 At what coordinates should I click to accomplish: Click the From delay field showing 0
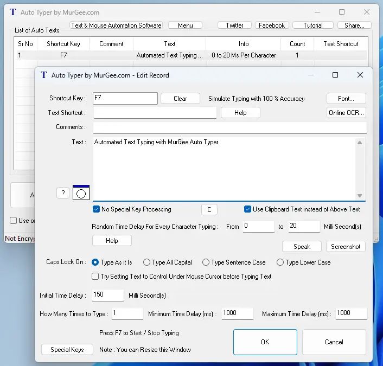click(258, 226)
